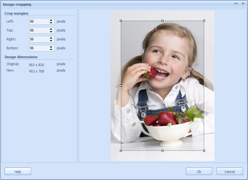Grab the middle-right crop handle
The width and height of the screenshot is (248, 180).
(204, 86)
